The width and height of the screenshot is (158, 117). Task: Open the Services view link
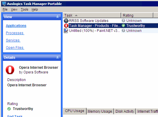(x=13, y=40)
